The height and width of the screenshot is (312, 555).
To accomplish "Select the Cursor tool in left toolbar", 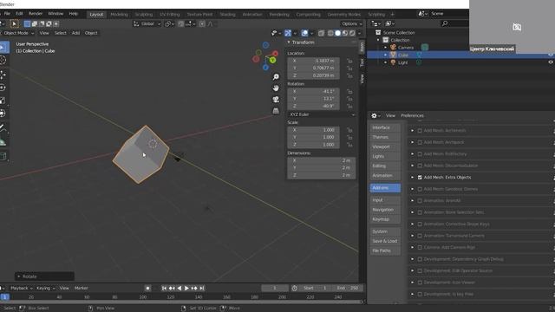I will point(3,60).
